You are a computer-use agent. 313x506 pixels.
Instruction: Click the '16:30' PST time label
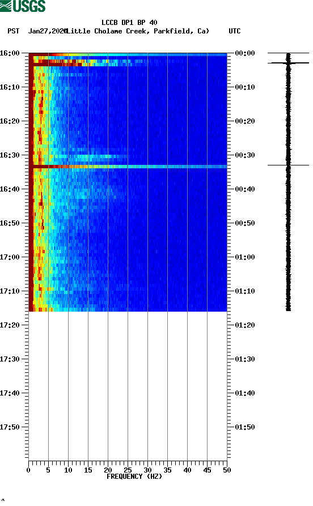(10, 155)
